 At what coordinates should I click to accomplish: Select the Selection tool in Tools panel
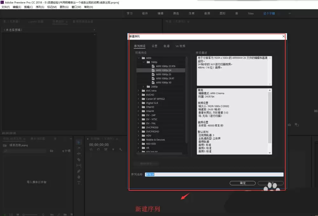click(79, 142)
